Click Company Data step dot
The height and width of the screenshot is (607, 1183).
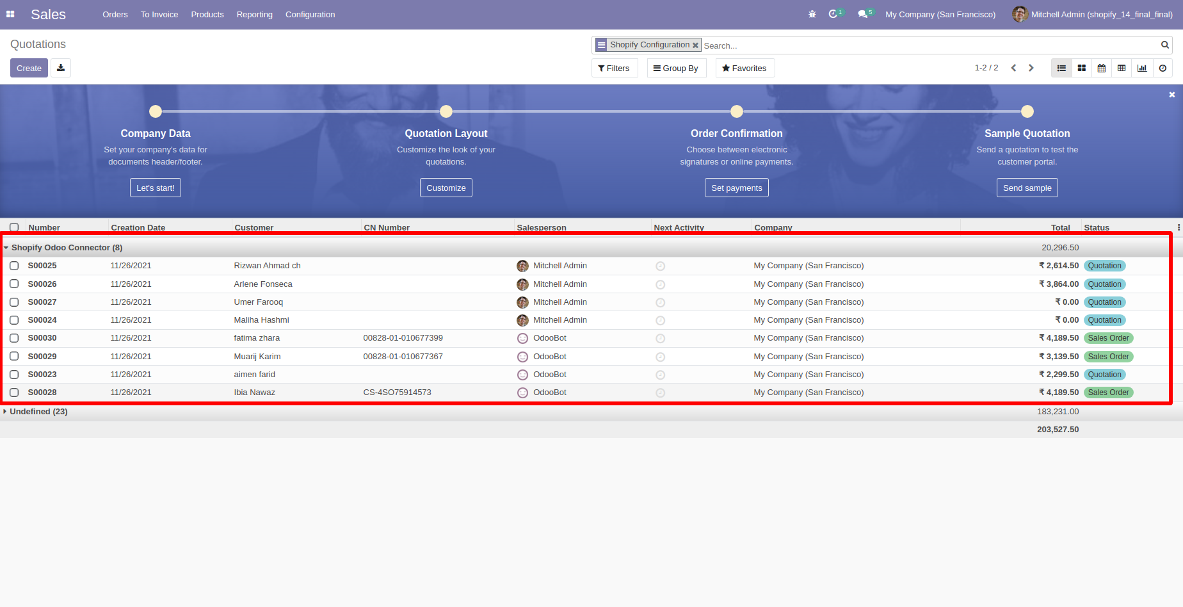pyautogui.click(x=156, y=111)
